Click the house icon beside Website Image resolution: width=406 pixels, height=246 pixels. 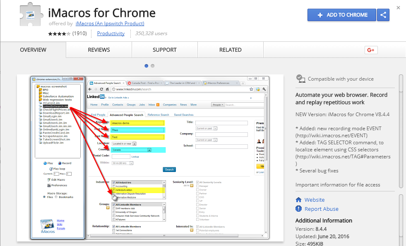click(x=298, y=200)
